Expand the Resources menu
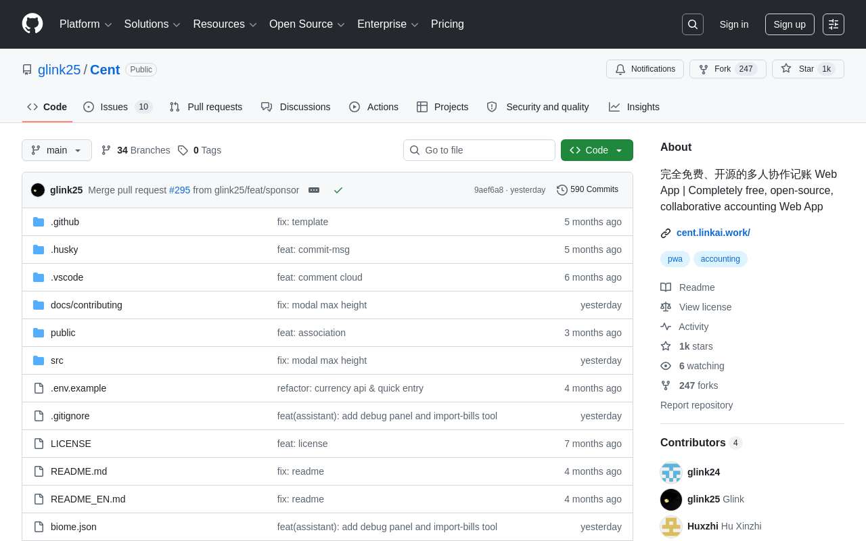Viewport: 866px width, 541px height. [225, 24]
